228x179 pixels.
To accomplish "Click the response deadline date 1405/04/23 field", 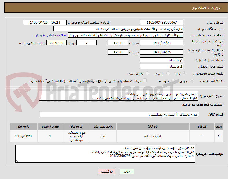I will tap(162, 43).
